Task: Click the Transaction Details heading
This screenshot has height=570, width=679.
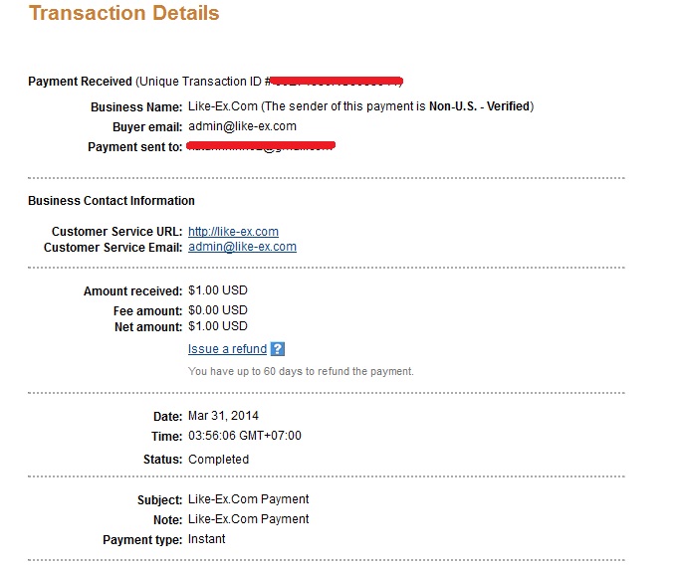Action: [x=124, y=14]
